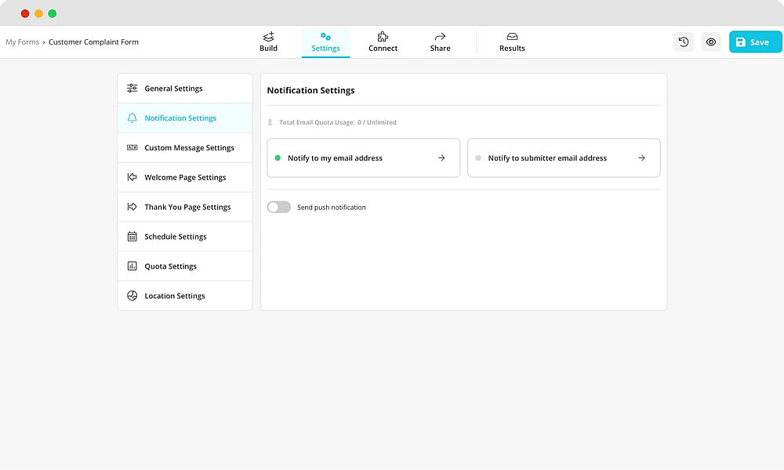Open Quota Settings
This screenshot has height=470, width=784.
(185, 266)
